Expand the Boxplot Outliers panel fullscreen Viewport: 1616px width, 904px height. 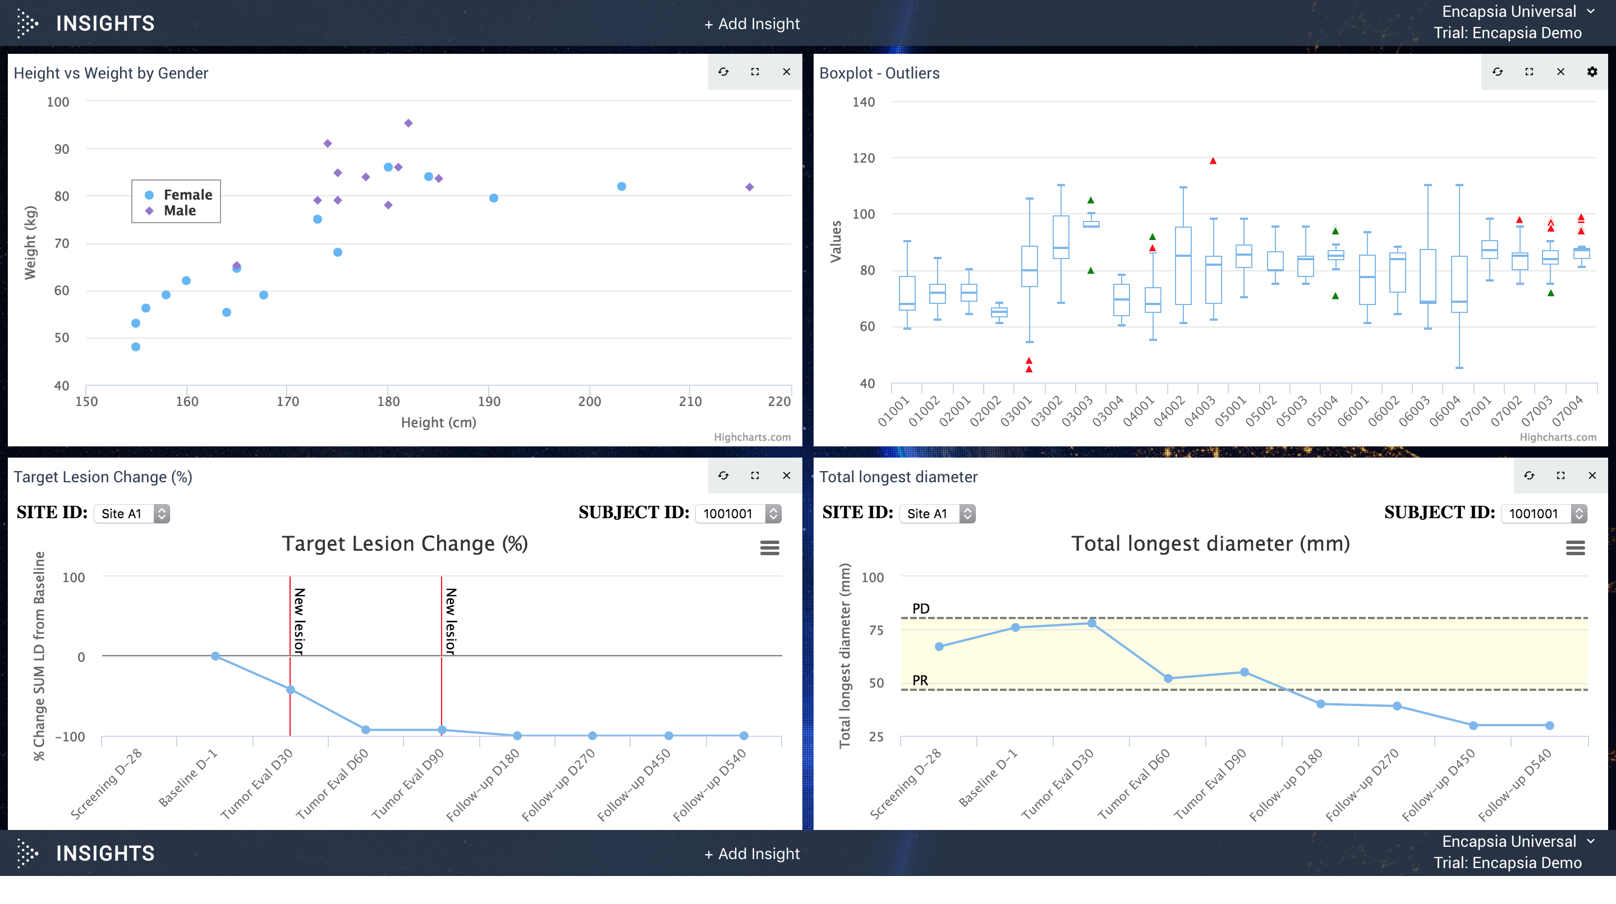[x=1529, y=72]
